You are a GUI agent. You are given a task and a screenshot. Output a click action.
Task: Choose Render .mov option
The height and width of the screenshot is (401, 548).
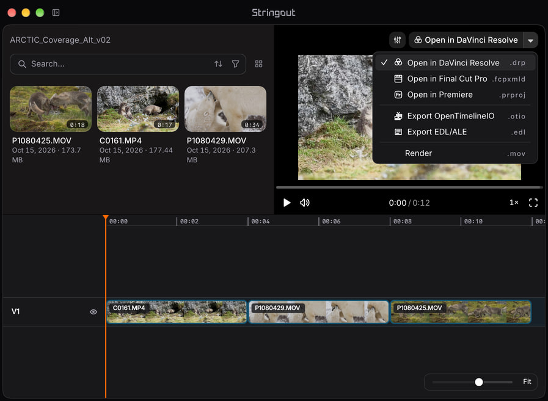click(x=455, y=153)
